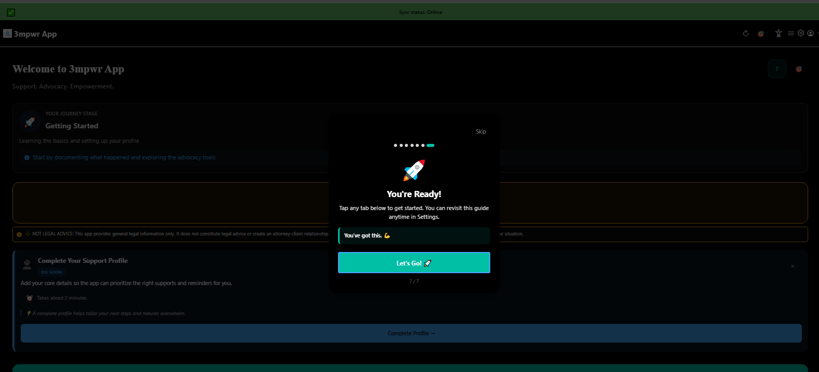Screen dimensions: 819x372
Task: Open Settings with the gear icon
Action: click(801, 33)
